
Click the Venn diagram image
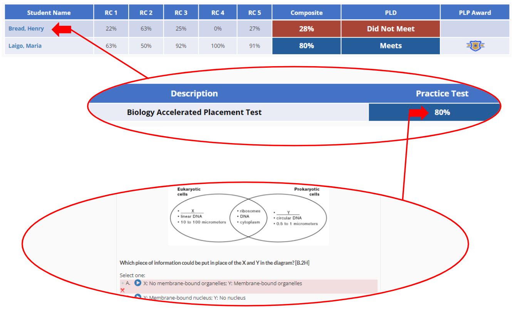[x=248, y=215]
